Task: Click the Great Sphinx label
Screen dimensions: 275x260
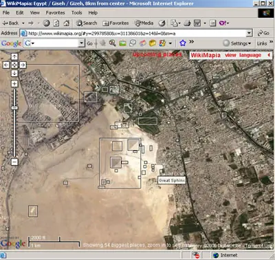Action: [x=172, y=180]
